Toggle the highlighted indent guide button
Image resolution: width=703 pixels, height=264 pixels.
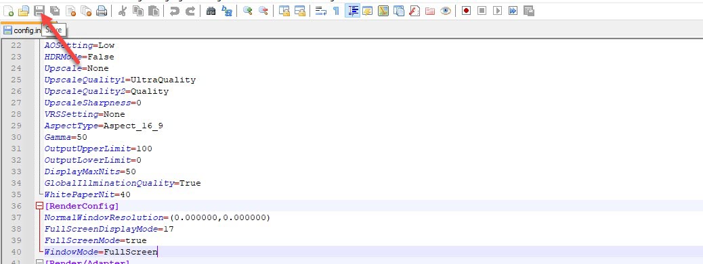point(352,11)
